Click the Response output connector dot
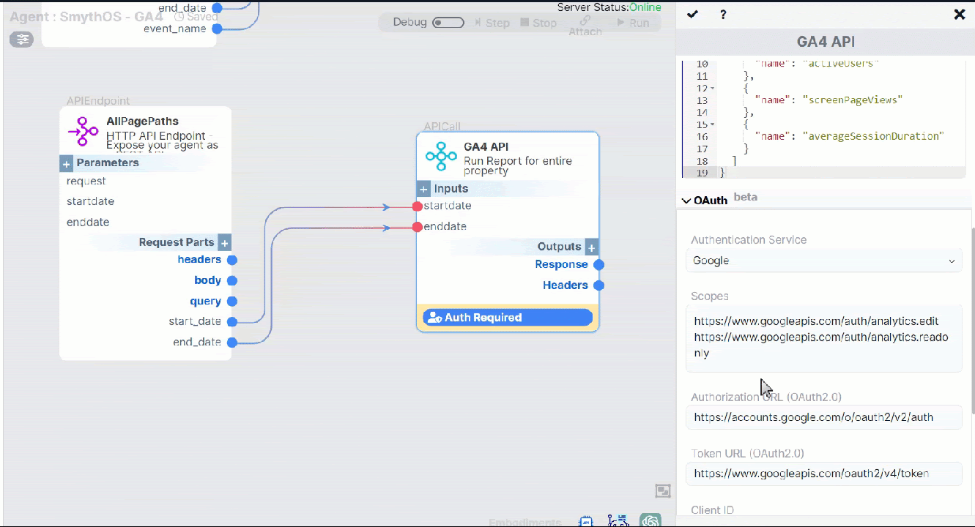The image size is (975, 527). coord(598,265)
